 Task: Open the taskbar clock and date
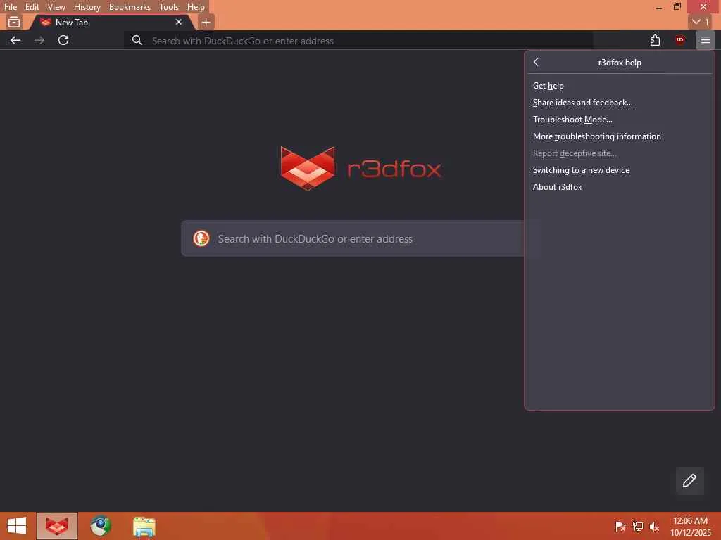click(x=690, y=527)
